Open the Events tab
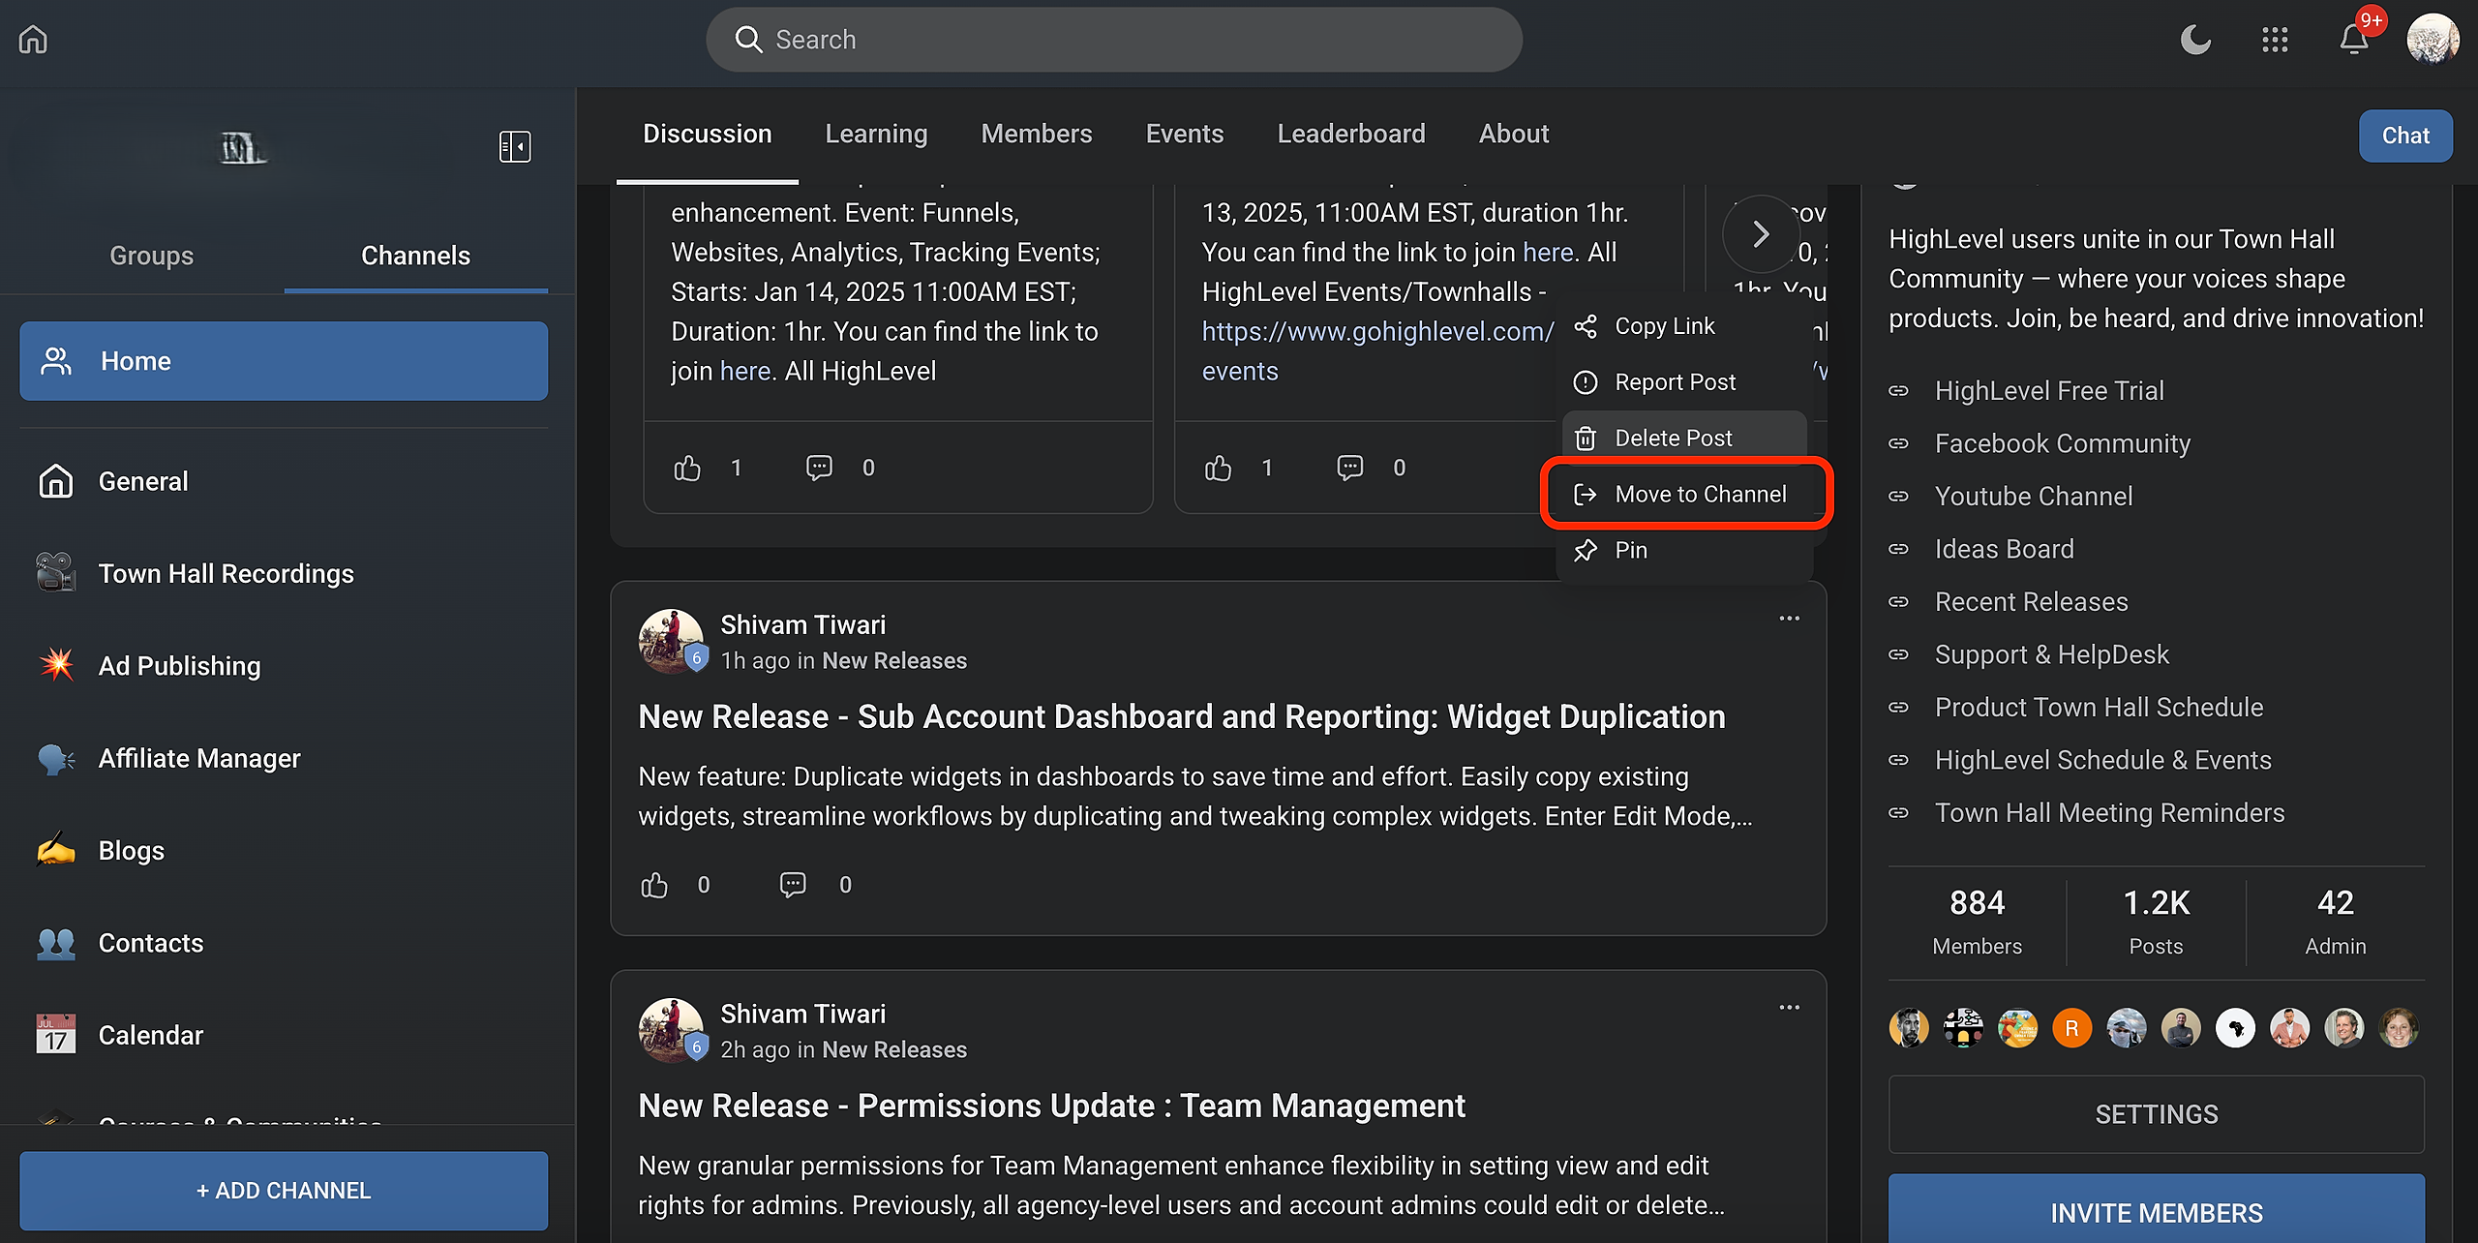Image resolution: width=2478 pixels, height=1243 pixels. tap(1185, 134)
